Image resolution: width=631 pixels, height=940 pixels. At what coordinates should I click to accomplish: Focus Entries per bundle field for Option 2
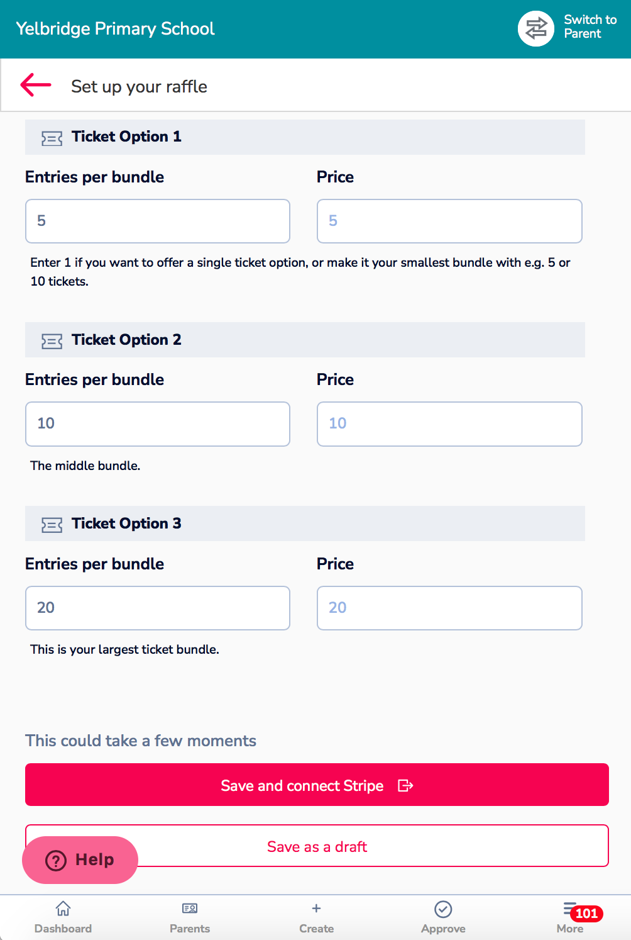click(158, 424)
